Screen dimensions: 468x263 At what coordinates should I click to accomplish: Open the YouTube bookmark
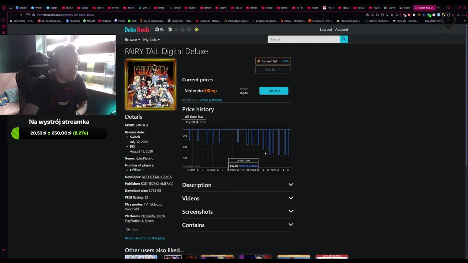[104, 21]
